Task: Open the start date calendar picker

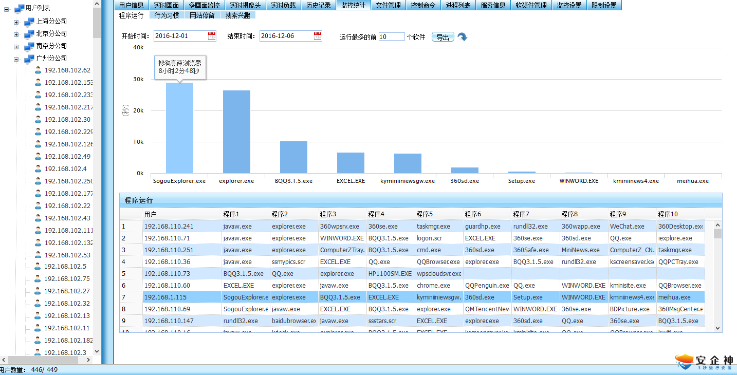Action: click(212, 36)
